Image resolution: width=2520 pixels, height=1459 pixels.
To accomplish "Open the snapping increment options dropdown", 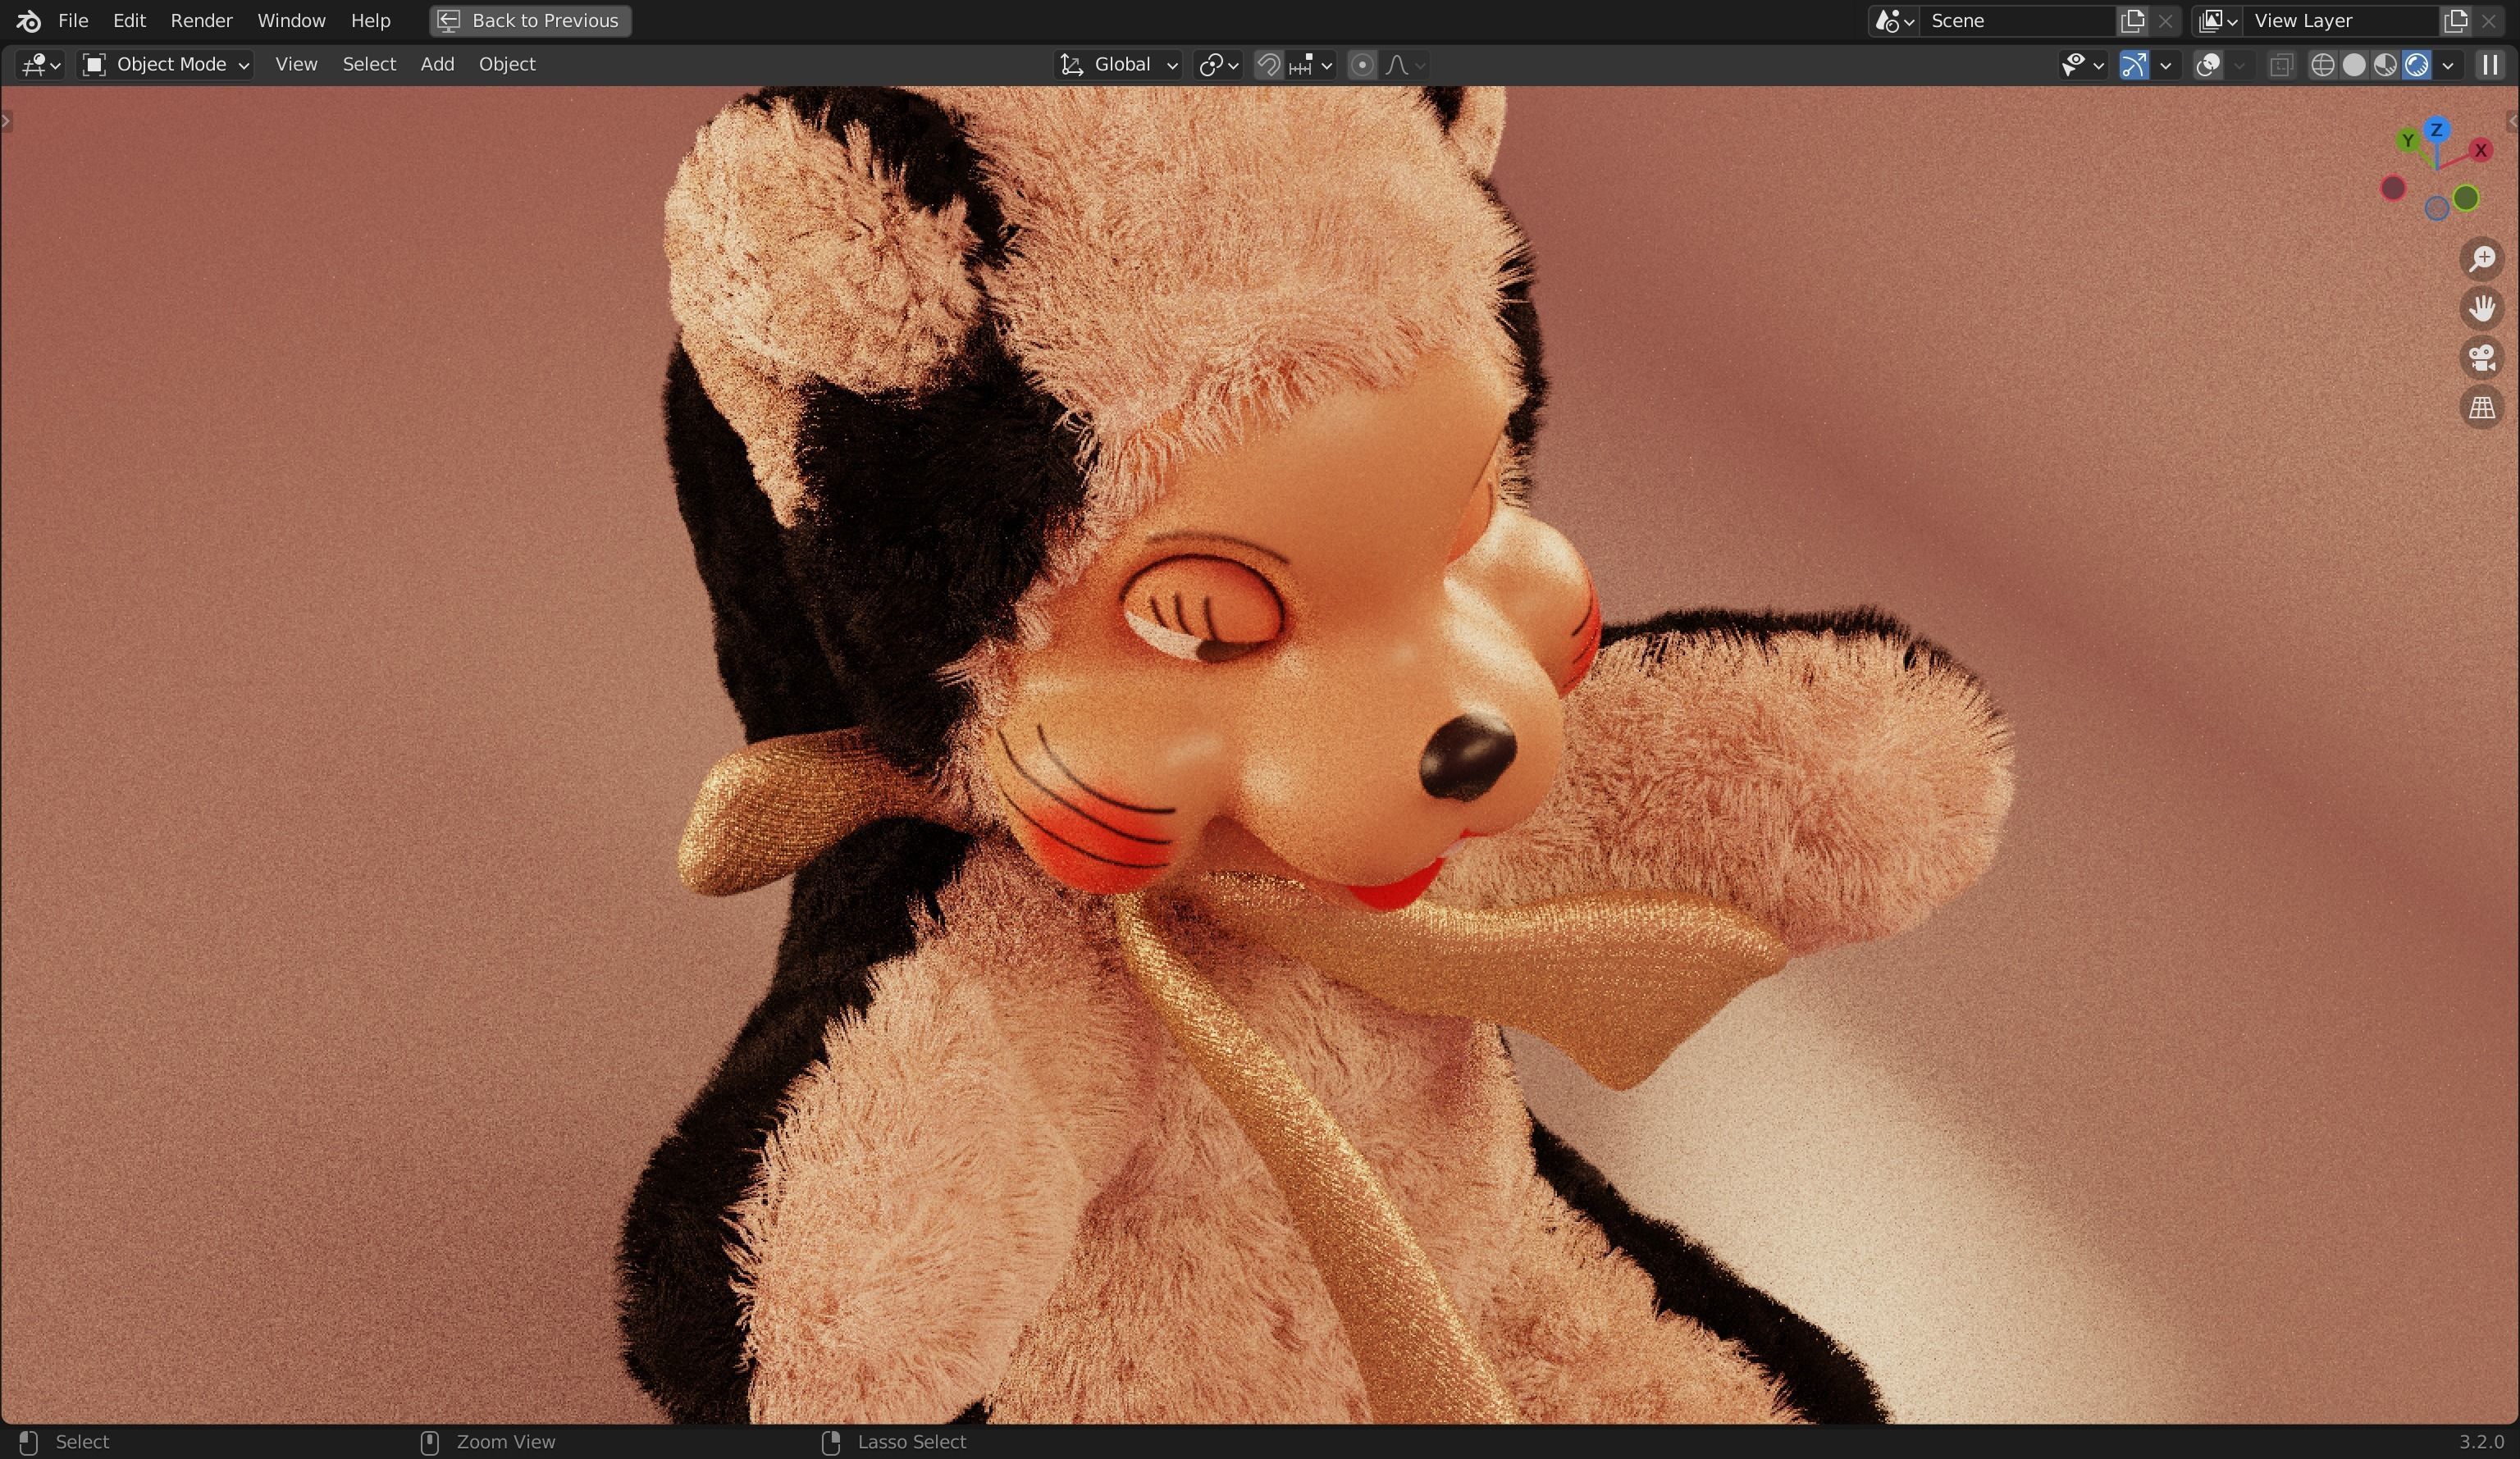I will [x=1311, y=65].
